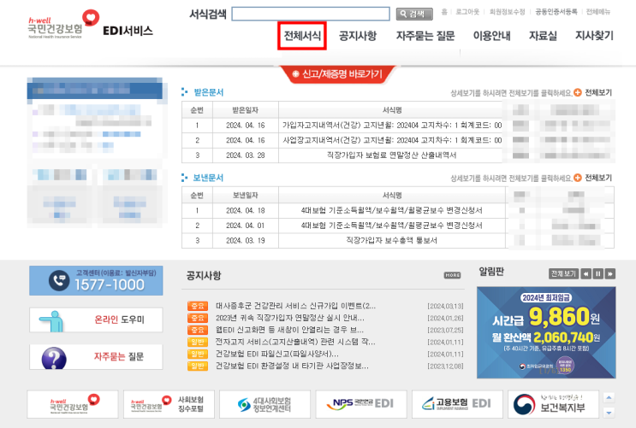Click the 2024년 최저임금 9,860원 banner
The width and height of the screenshot is (636, 428).
coord(546,332)
